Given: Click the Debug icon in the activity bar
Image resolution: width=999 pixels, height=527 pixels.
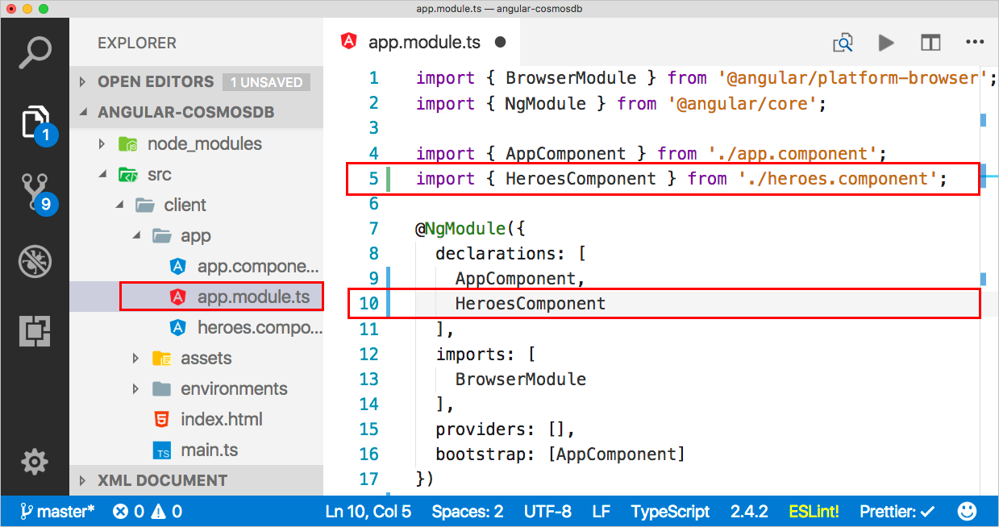Looking at the screenshot, I should tap(35, 261).
